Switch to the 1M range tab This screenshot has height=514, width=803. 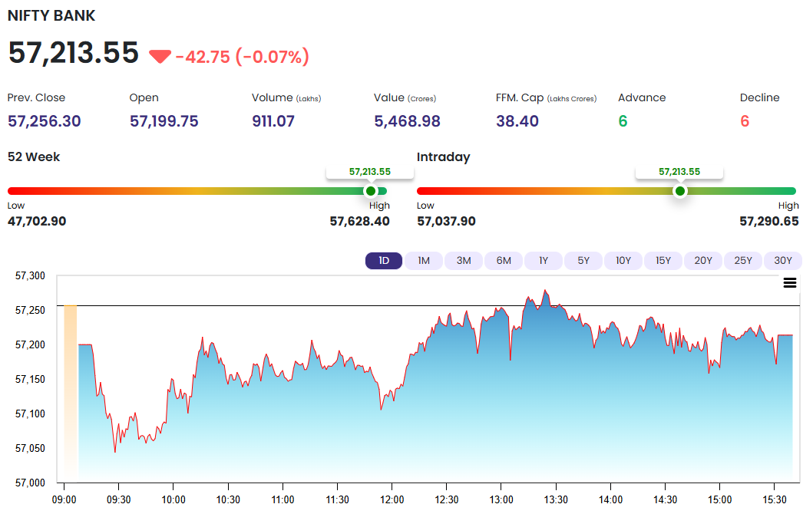424,261
